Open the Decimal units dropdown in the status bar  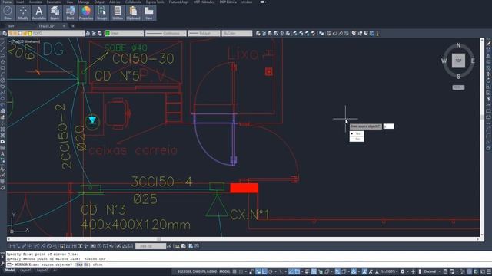pyautogui.click(x=432, y=271)
